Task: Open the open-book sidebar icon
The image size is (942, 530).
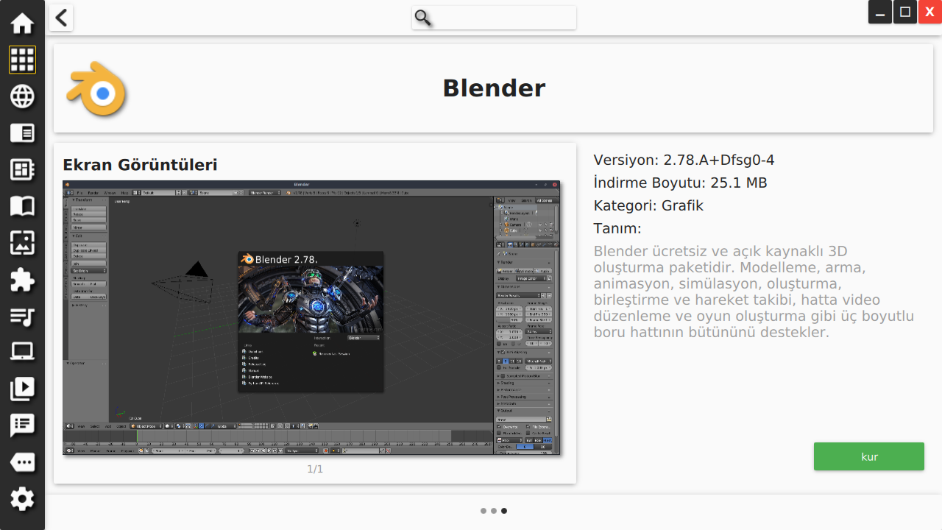Action: [x=22, y=205]
